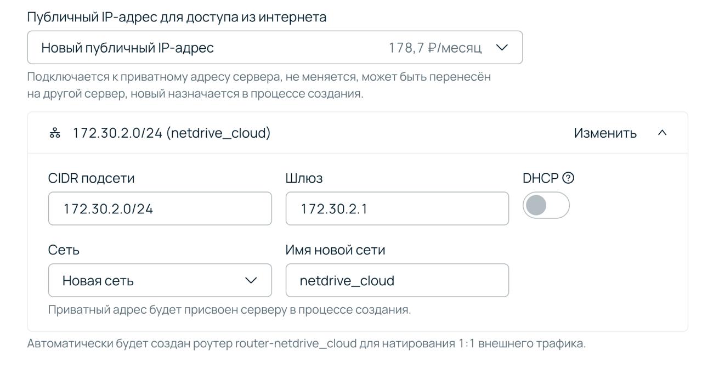
Task: Focus the 'Имя новой сети' field with netdrive_cloud
Action: pos(397,280)
